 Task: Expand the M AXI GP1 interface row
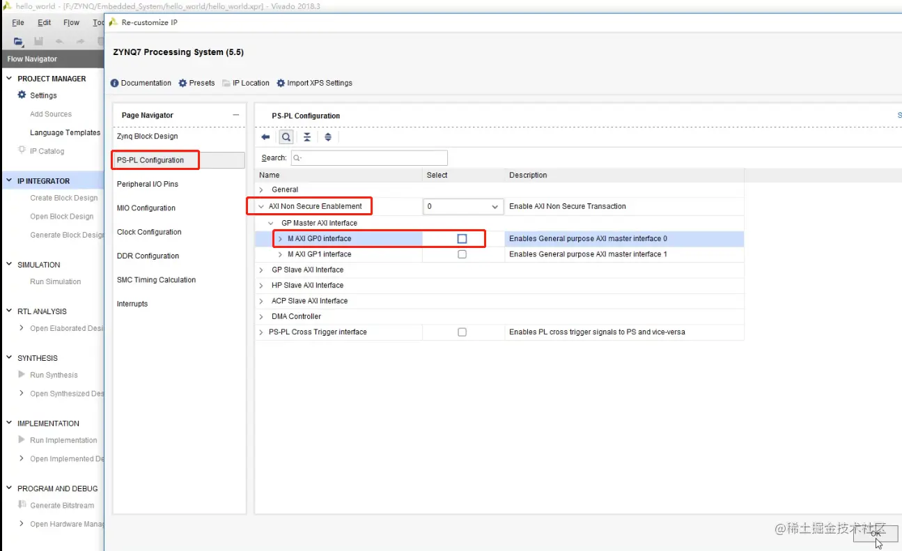click(280, 254)
